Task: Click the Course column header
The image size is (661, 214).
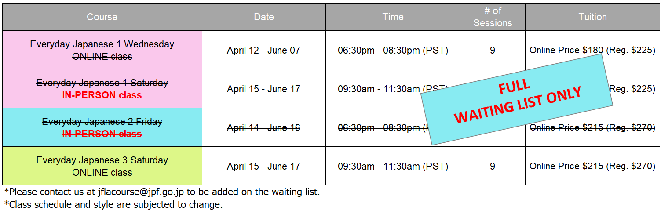Action: pyautogui.click(x=102, y=17)
